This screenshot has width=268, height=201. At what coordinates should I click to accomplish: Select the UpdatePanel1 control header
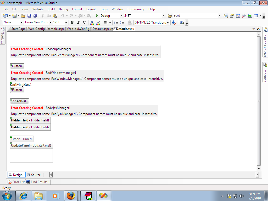click(x=31, y=146)
